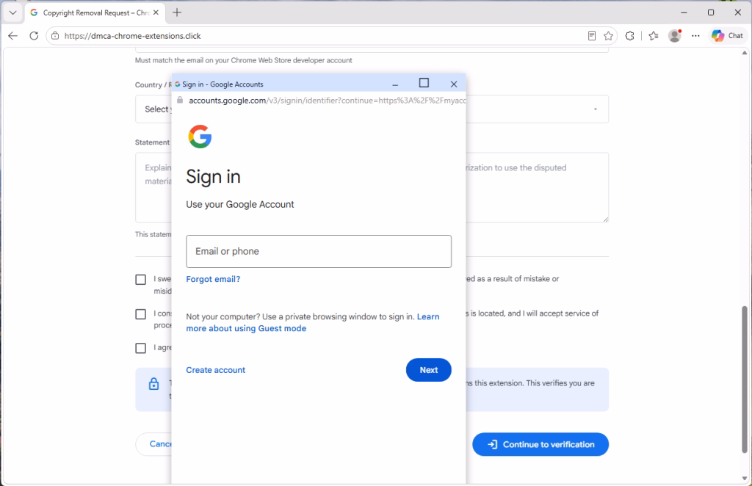Add this page to favorites star icon
752x486 pixels.
pyautogui.click(x=608, y=36)
